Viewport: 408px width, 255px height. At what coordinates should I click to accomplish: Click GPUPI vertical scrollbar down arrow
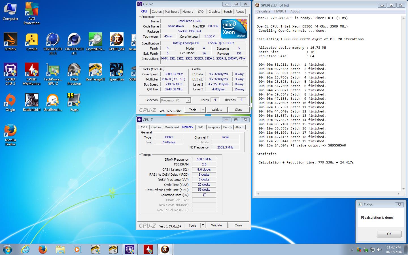click(x=403, y=189)
